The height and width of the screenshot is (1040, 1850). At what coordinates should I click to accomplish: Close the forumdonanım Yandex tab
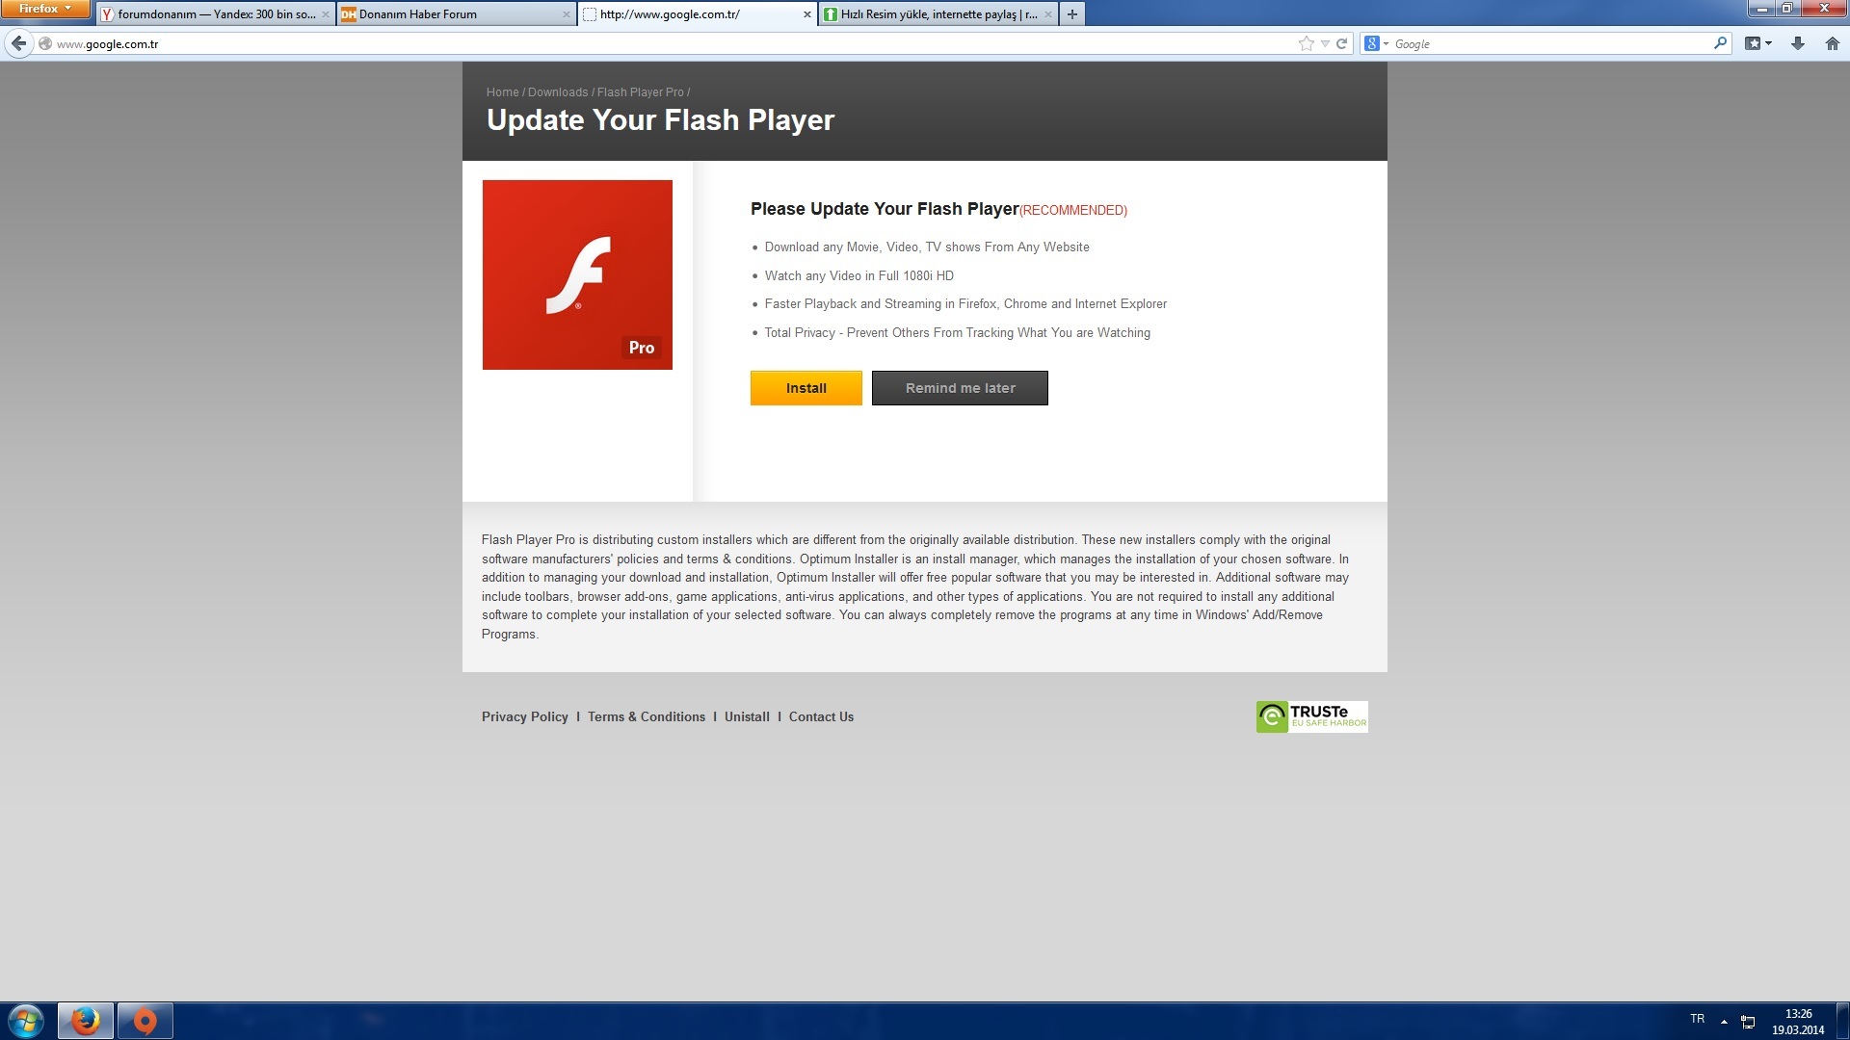pyautogui.click(x=326, y=14)
